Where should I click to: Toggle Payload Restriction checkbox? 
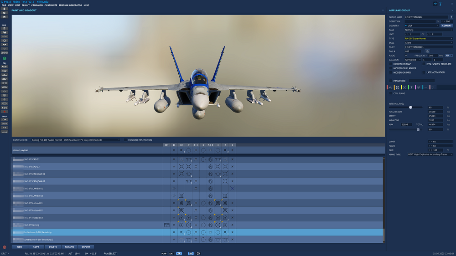tap(125, 140)
